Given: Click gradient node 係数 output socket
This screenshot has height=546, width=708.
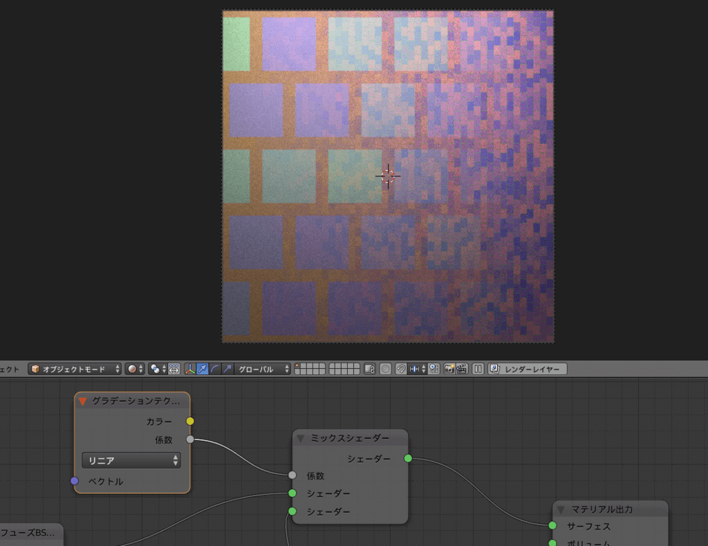Looking at the screenshot, I should (190, 439).
